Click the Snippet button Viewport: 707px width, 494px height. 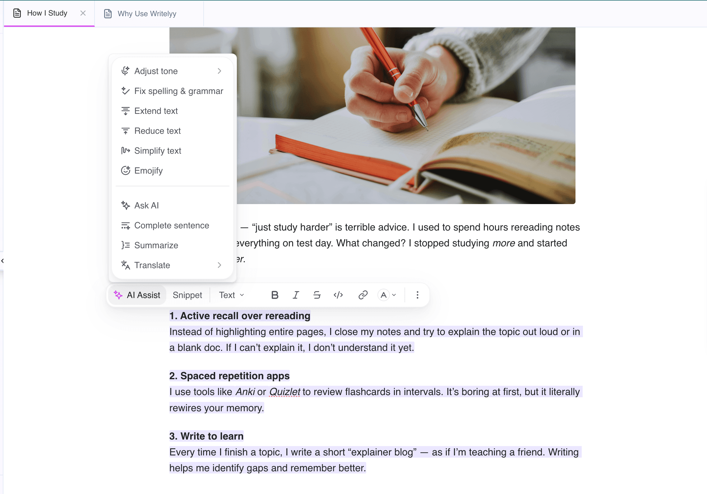pos(187,295)
